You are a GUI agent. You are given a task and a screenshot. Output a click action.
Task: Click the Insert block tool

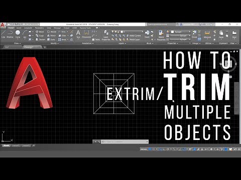[147, 34]
